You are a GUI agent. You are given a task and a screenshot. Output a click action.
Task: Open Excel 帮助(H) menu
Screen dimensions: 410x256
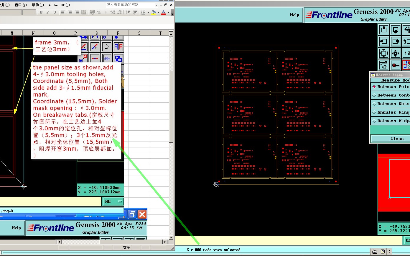coord(37,5)
